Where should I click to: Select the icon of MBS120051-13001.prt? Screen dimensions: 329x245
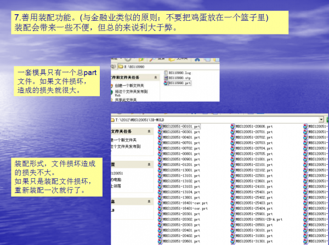(x=160, y=170)
